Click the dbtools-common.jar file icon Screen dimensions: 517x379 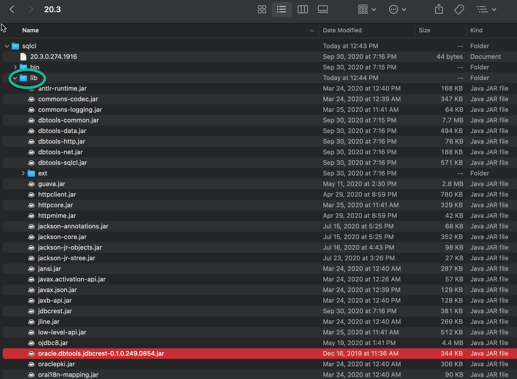point(31,120)
